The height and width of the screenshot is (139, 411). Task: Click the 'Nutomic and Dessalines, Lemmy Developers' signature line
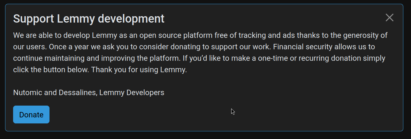tap(89, 93)
